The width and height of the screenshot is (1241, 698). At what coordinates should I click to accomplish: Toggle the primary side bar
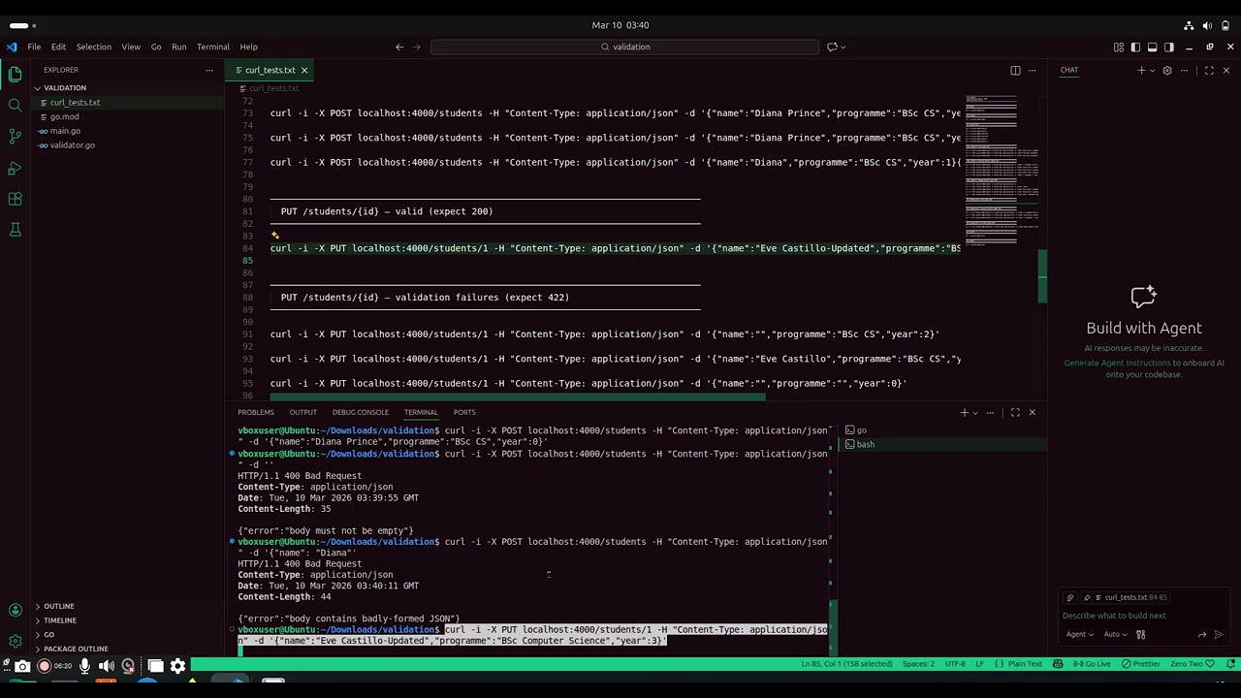tap(1135, 47)
